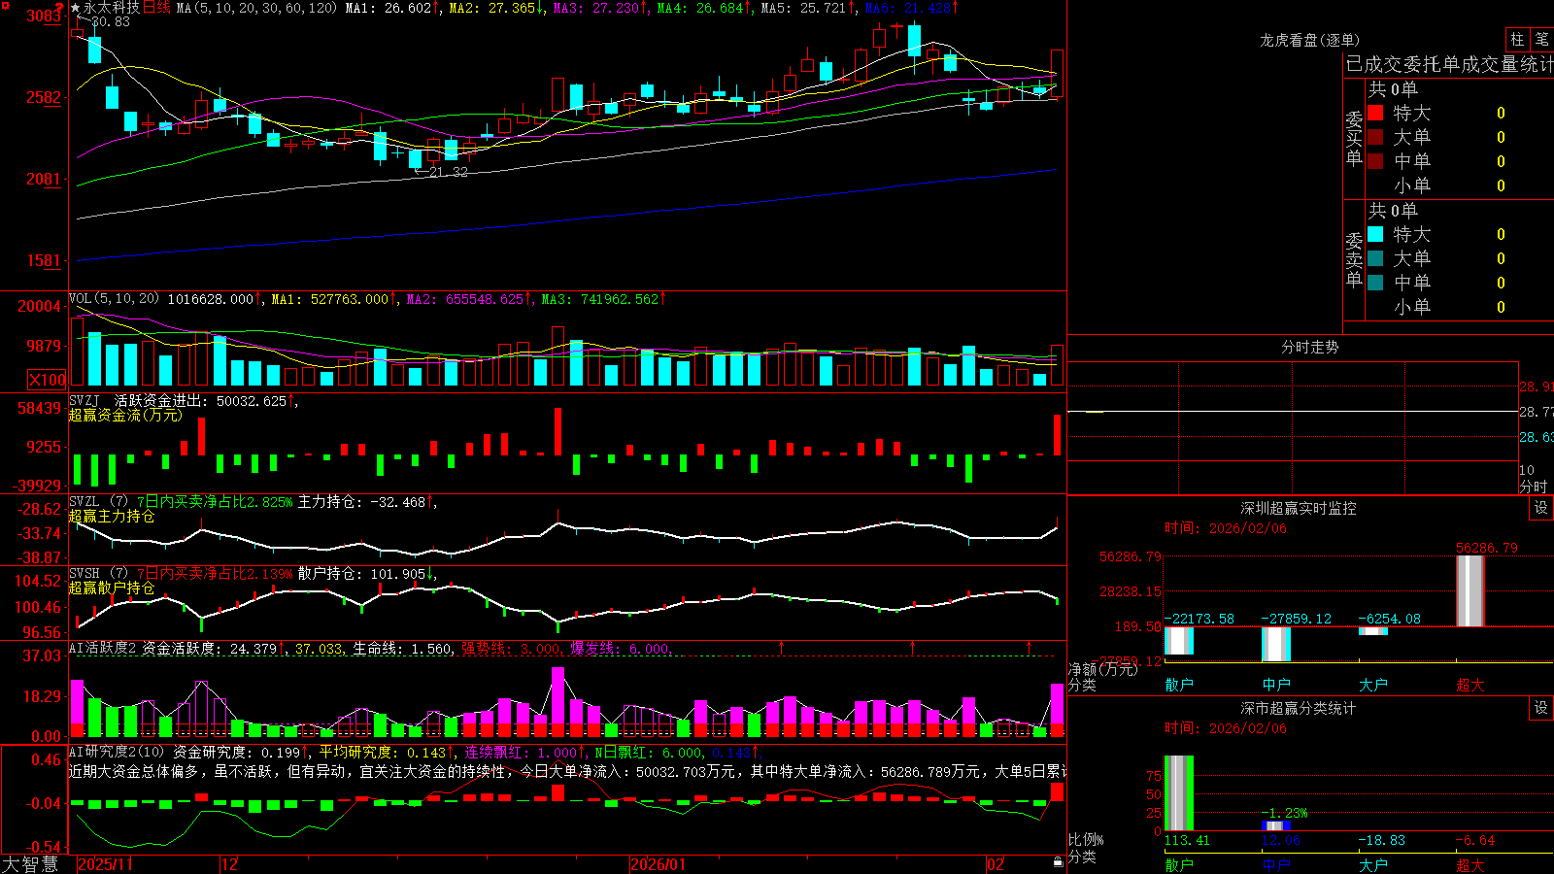Click the red 特大 buy-order color swatch
Viewport: 1554px width, 874px height.
pos(1375,114)
